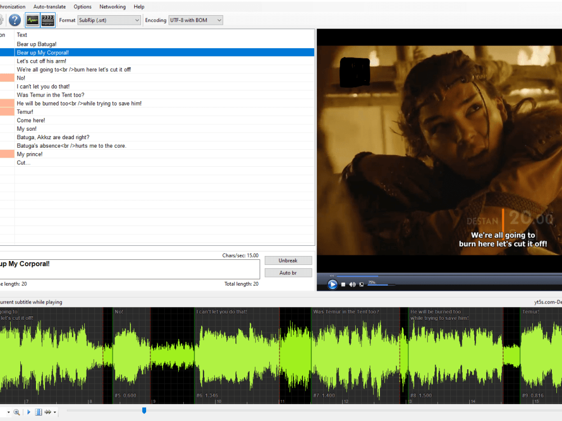This screenshot has height=421, width=562.
Task: Select row 'Let's cut off his arm!'
Action: pos(157,61)
